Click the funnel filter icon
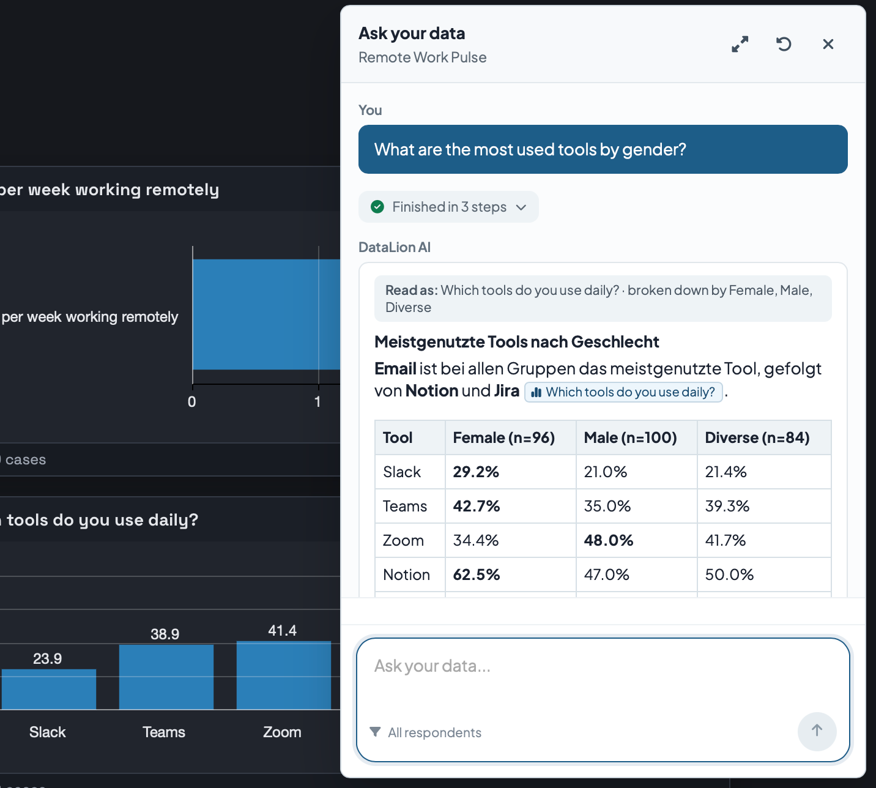The height and width of the screenshot is (788, 876). click(376, 732)
